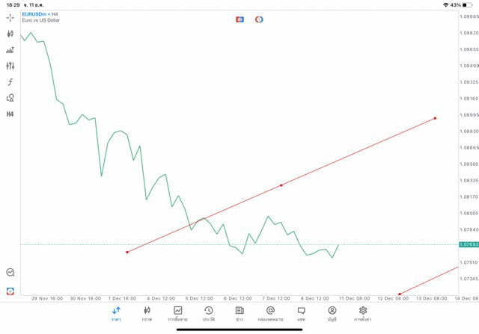
Task: Switch to the ราคา quotes tab
Action: click(116, 314)
